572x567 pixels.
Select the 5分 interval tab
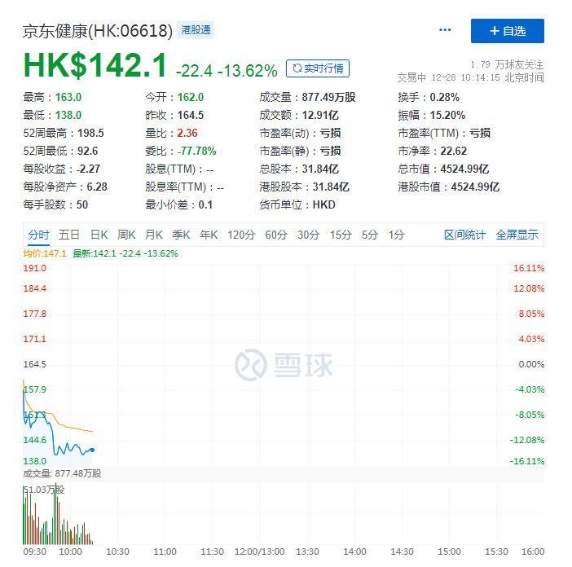370,235
